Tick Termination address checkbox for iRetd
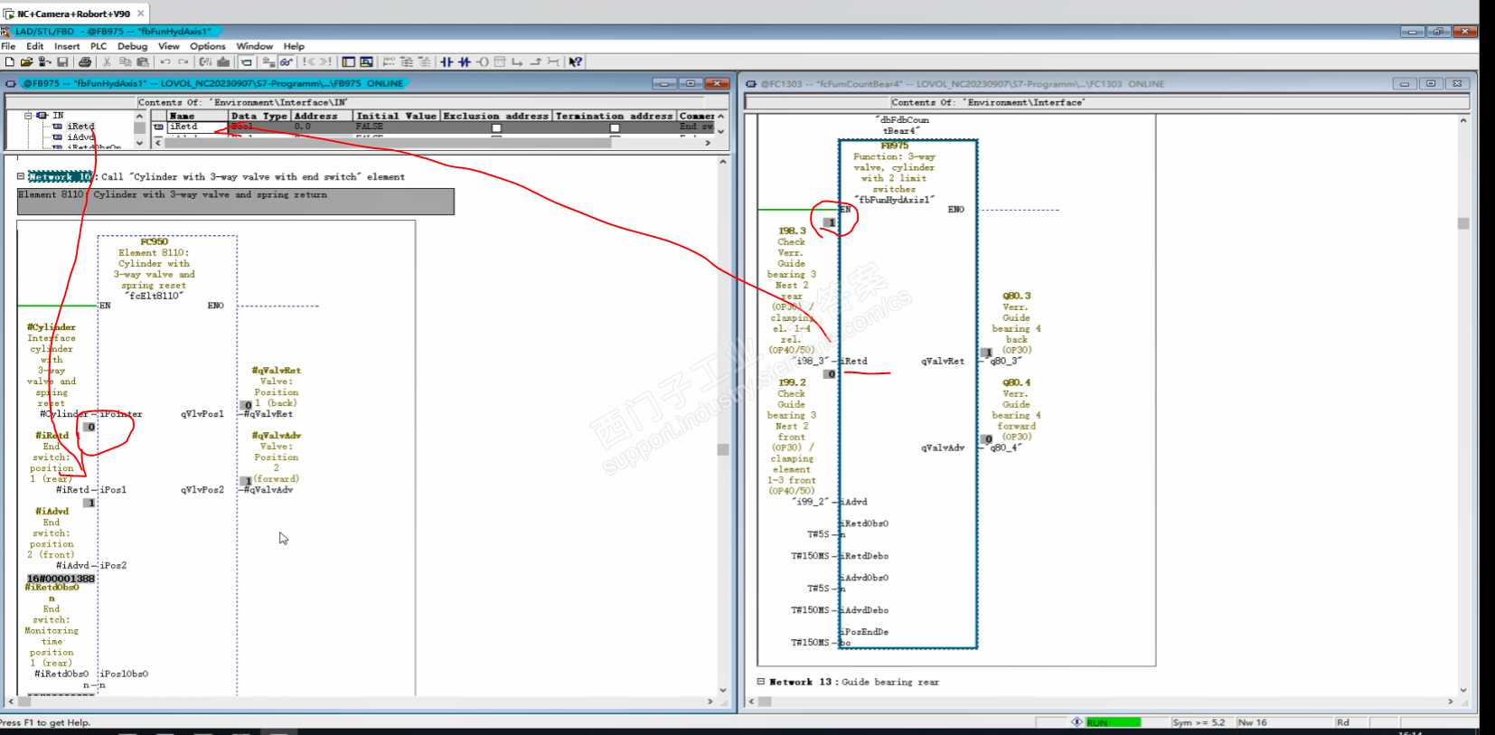 615,127
